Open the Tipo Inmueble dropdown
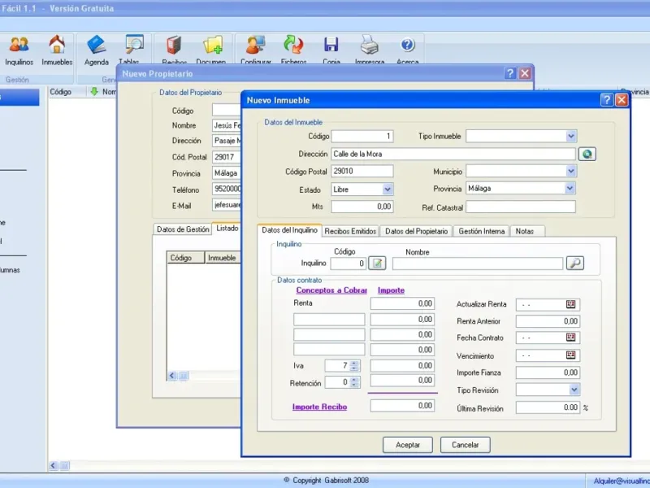 pos(571,136)
